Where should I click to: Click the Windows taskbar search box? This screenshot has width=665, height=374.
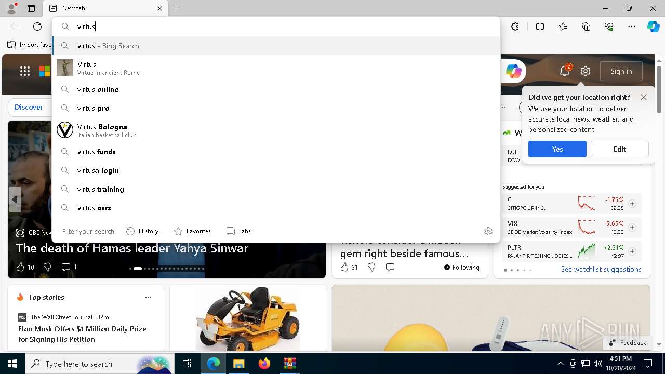click(x=99, y=364)
